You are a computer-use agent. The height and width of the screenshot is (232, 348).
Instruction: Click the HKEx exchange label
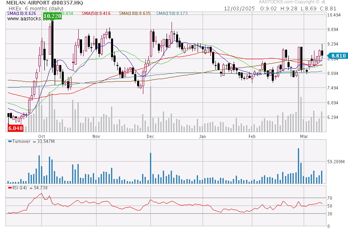(x=14, y=8)
